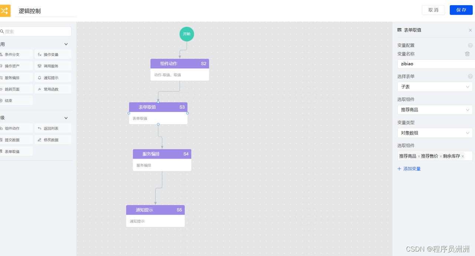
Task: Open the 选择表单 dropdown showing 子表
Action: point(435,87)
